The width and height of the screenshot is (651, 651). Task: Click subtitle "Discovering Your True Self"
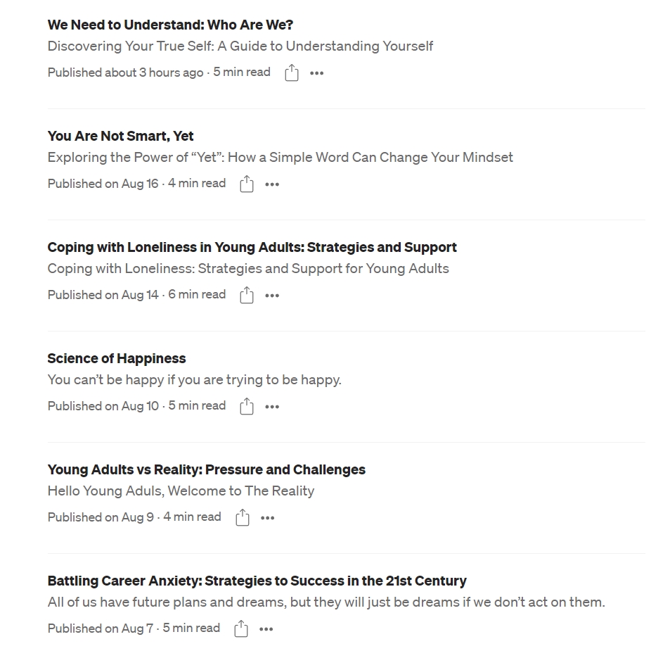(240, 46)
